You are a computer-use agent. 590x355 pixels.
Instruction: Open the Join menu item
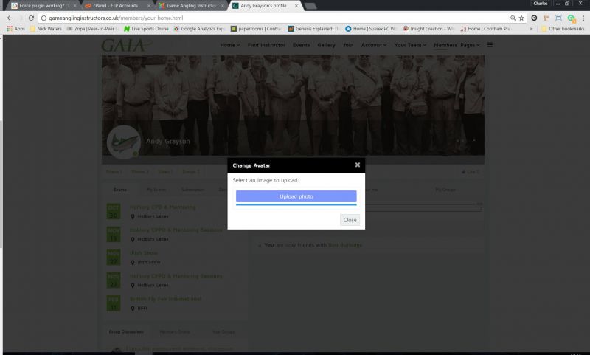click(348, 45)
